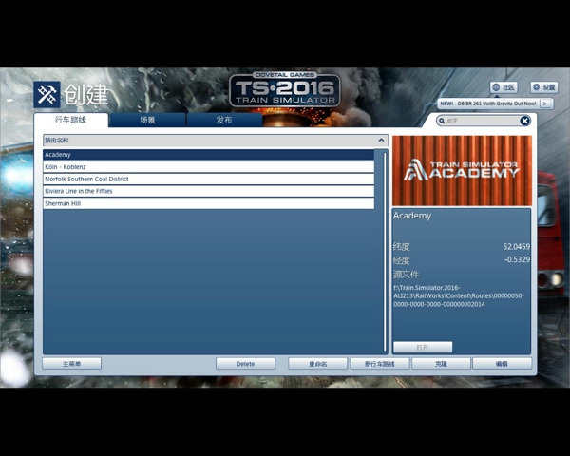Click the source file path text
This screenshot has width=570, height=456.
tap(459, 296)
